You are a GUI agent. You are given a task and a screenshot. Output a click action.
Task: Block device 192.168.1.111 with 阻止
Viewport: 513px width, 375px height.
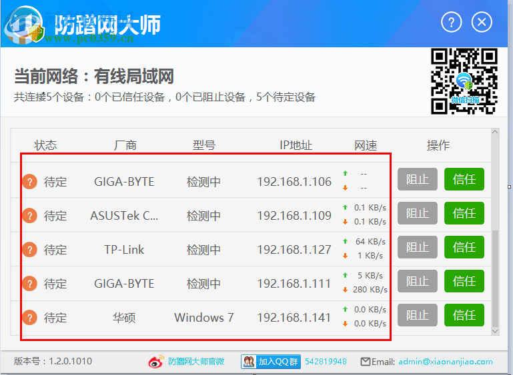[x=418, y=281]
